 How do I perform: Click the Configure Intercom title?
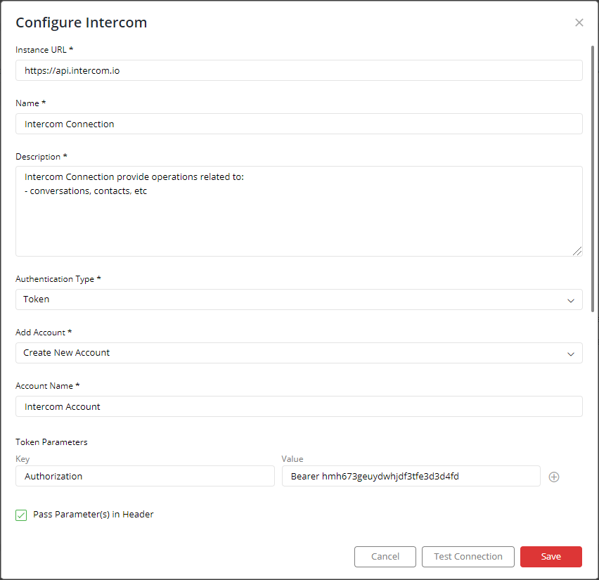(x=82, y=22)
